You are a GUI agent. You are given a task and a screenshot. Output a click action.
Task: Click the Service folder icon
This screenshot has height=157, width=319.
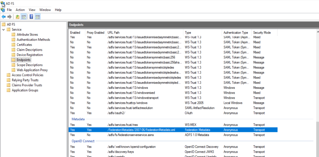coord(9,29)
